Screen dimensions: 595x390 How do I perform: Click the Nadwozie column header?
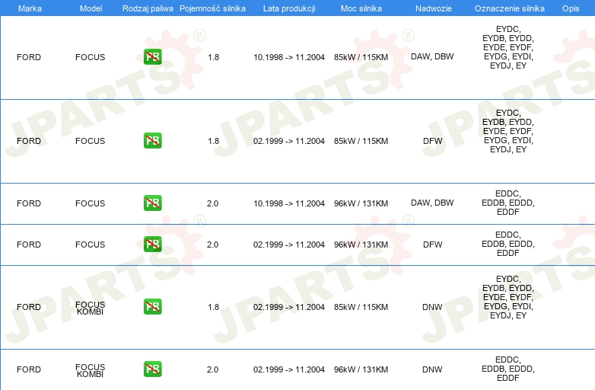[x=434, y=8]
